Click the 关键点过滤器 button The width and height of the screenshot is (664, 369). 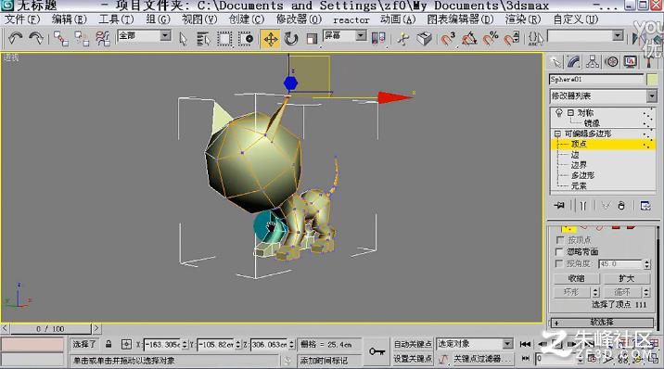point(482,359)
